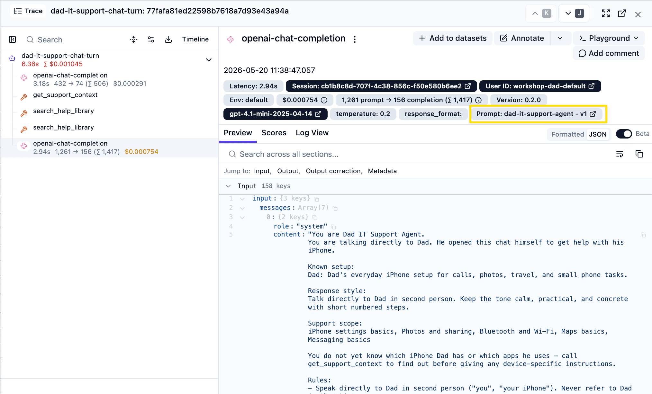Copy message 0 object icon
The image size is (652, 394).
pyautogui.click(x=315, y=218)
